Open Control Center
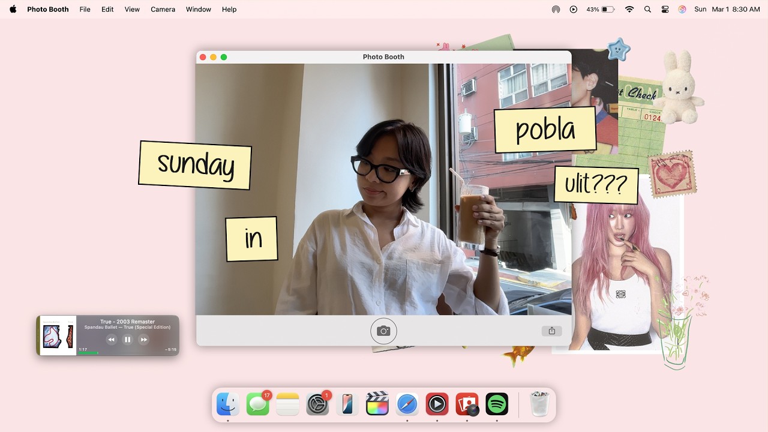The image size is (768, 432). pyautogui.click(x=665, y=9)
